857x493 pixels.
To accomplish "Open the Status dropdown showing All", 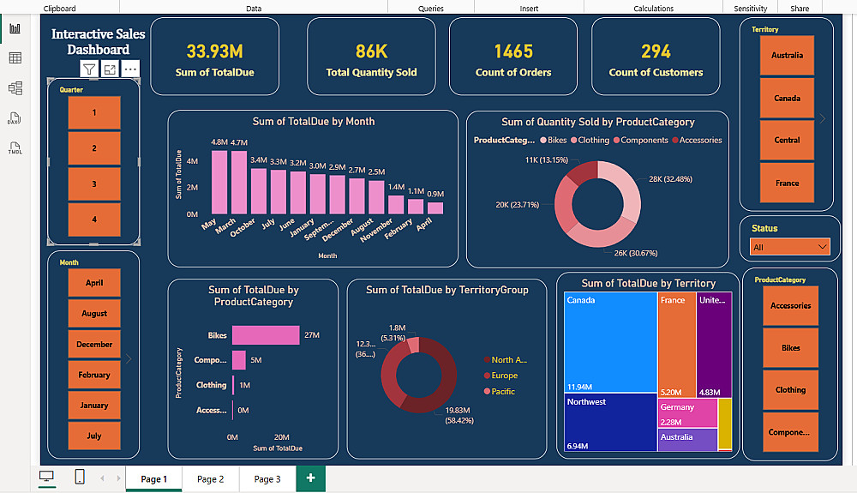I will 790,247.
